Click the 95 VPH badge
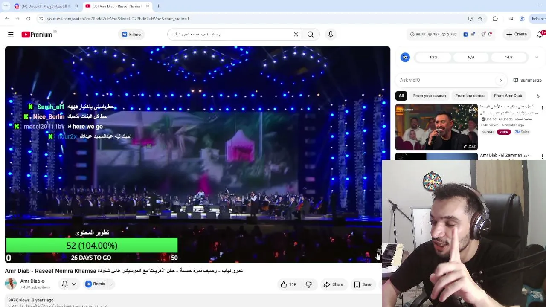The width and height of the screenshot is (546, 307). [488, 132]
